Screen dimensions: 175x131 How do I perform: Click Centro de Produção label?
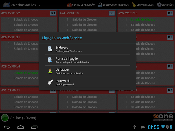click(83, 5)
